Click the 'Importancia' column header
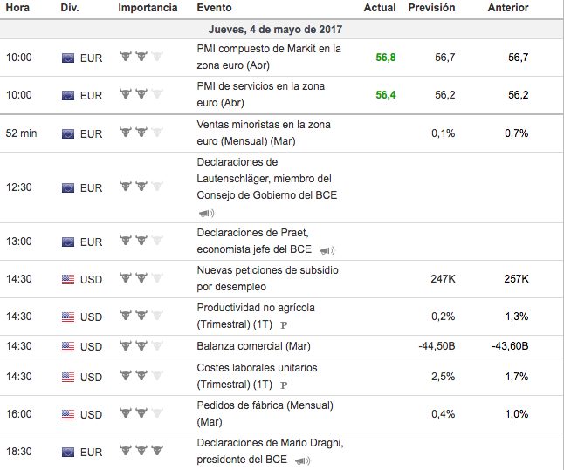 pyautogui.click(x=148, y=8)
